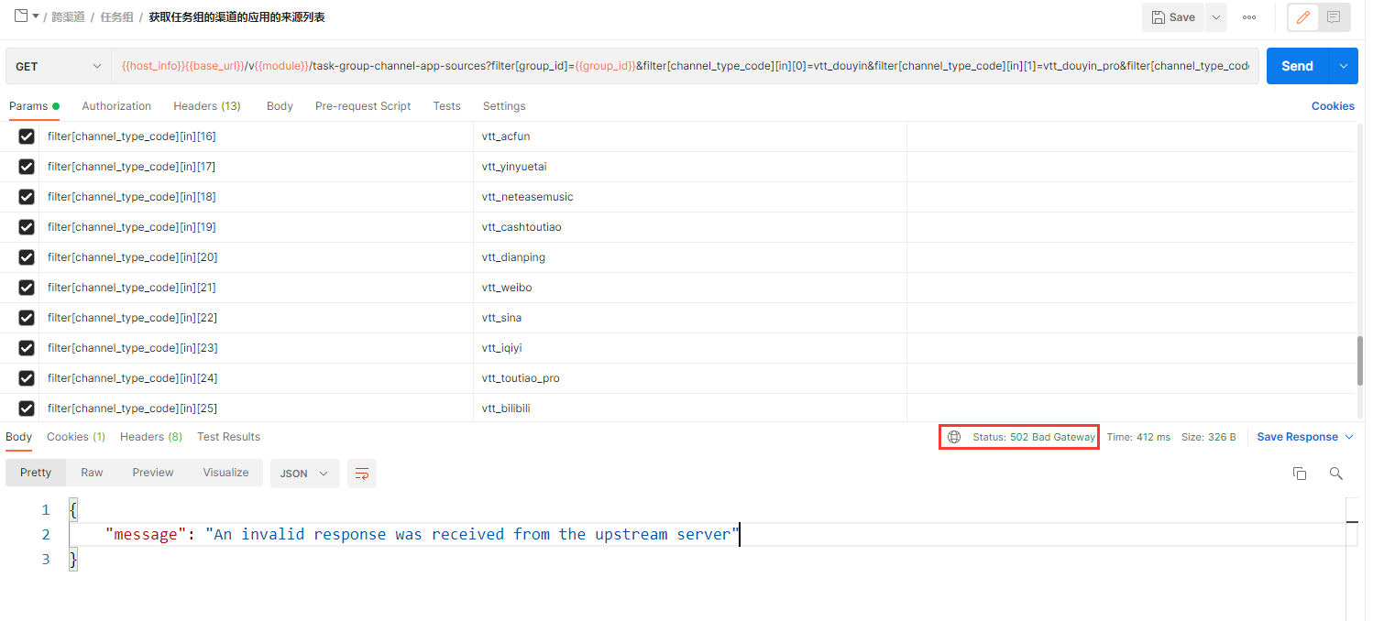Viewport: 1373px width, 621px height.
Task: Select the Visualize view
Action: [225, 473]
